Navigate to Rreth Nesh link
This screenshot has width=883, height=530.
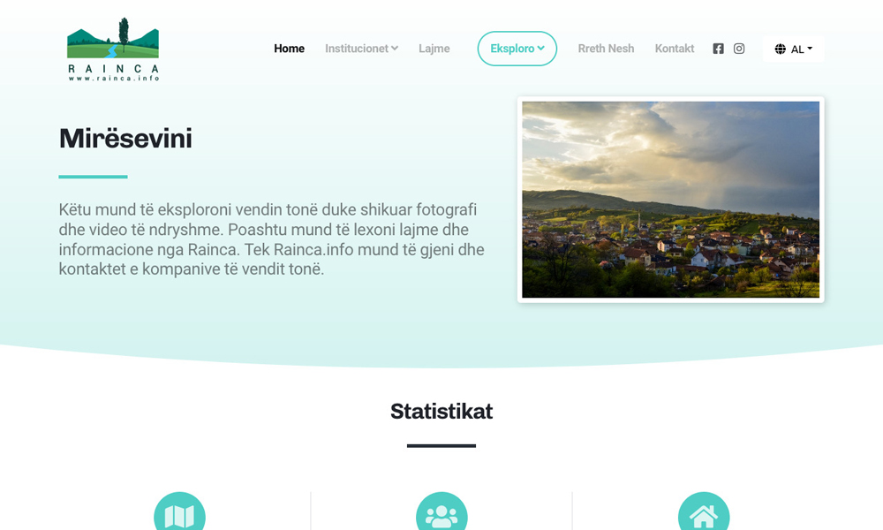pos(606,49)
